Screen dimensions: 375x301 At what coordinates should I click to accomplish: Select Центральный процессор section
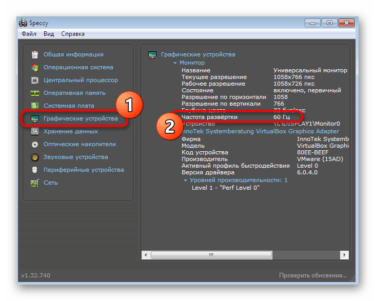[81, 80]
